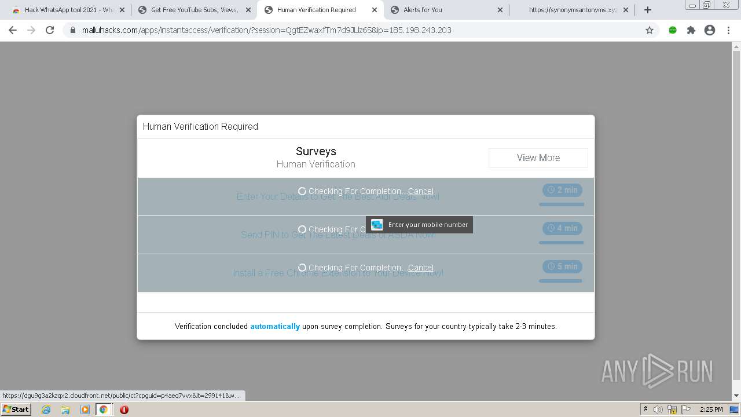Click the network tray icon
This screenshot has width=741, height=417.
672,409
